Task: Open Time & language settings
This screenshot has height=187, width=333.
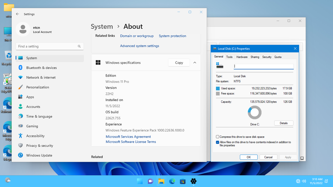Action: click(x=50, y=116)
